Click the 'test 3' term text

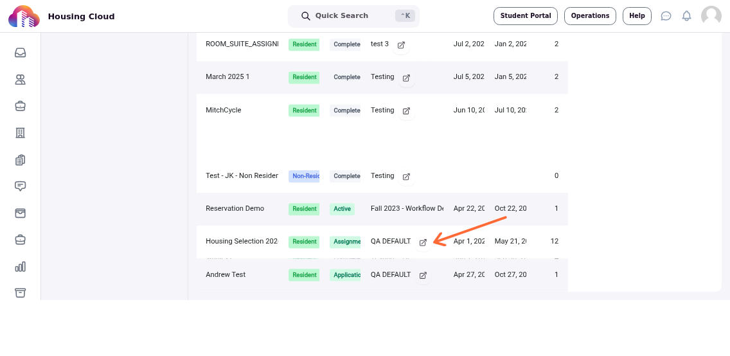[x=380, y=44]
